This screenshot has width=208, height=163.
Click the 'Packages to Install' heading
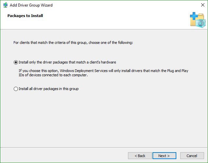pyautogui.click(x=25, y=16)
